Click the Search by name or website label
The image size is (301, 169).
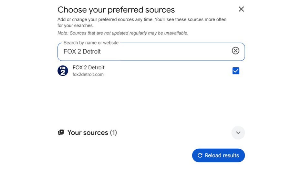click(x=91, y=43)
